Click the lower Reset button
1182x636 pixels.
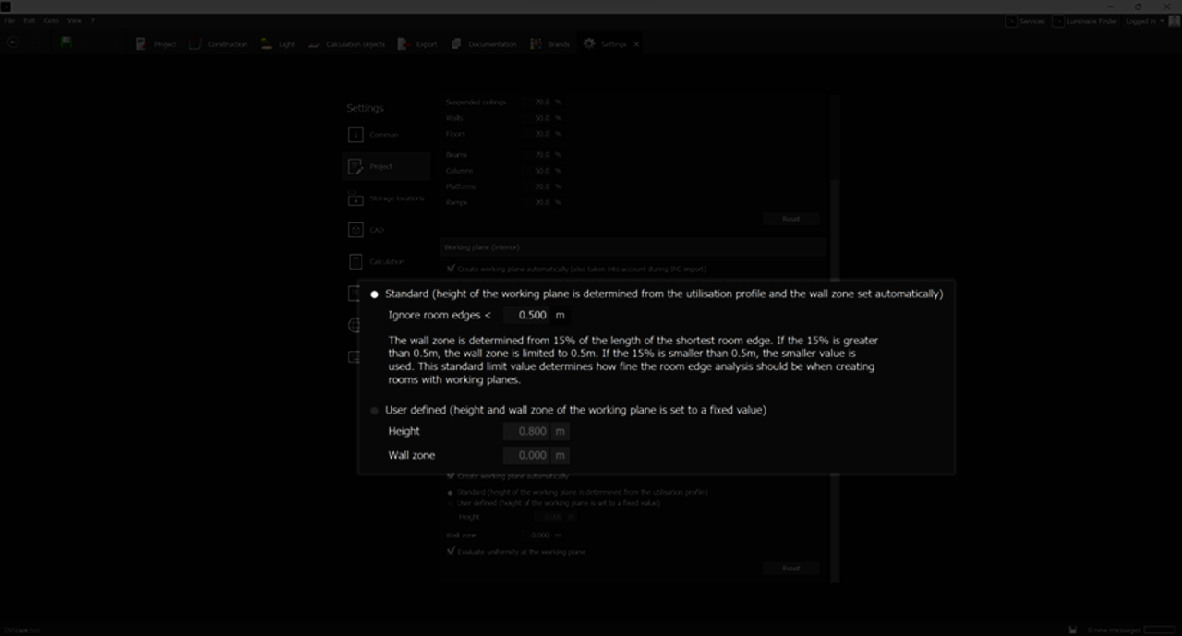click(x=790, y=568)
